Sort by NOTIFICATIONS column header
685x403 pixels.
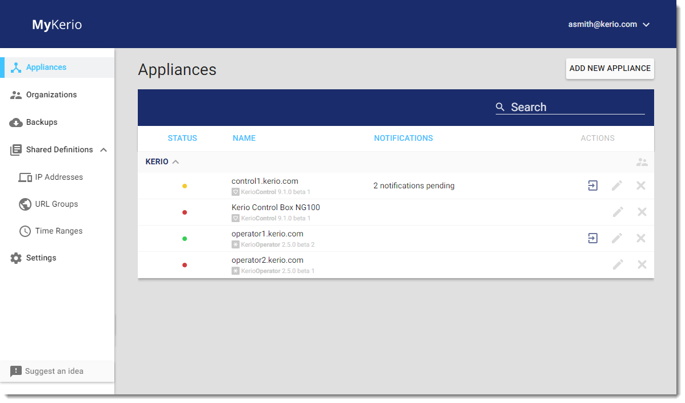click(x=403, y=139)
